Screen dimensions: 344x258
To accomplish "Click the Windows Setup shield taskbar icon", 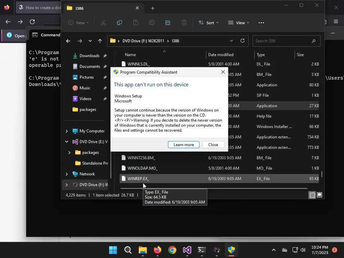I will [x=231, y=250].
